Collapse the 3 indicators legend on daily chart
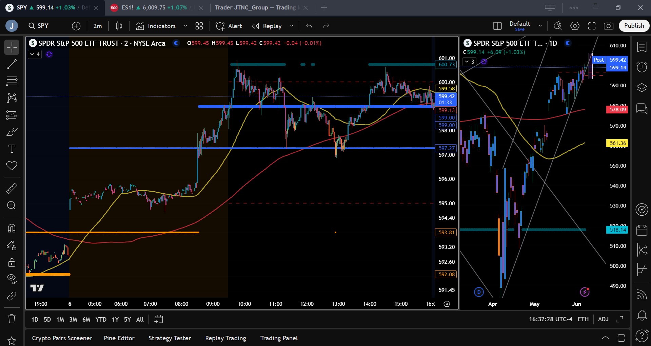 470,62
